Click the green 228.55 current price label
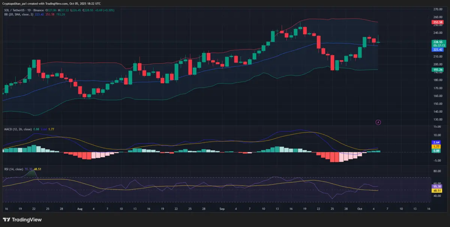 pyautogui.click(x=438, y=42)
